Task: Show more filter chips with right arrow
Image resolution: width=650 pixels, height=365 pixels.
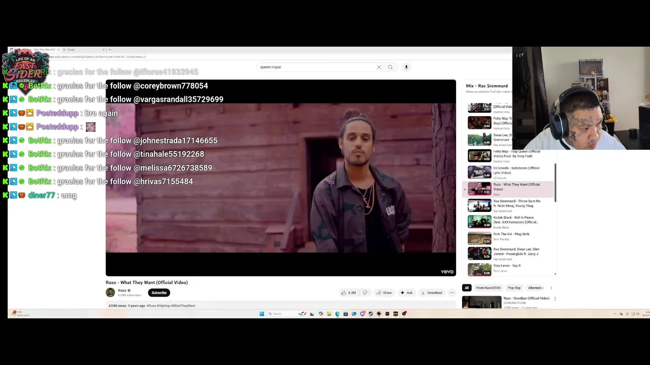Action: point(551,288)
